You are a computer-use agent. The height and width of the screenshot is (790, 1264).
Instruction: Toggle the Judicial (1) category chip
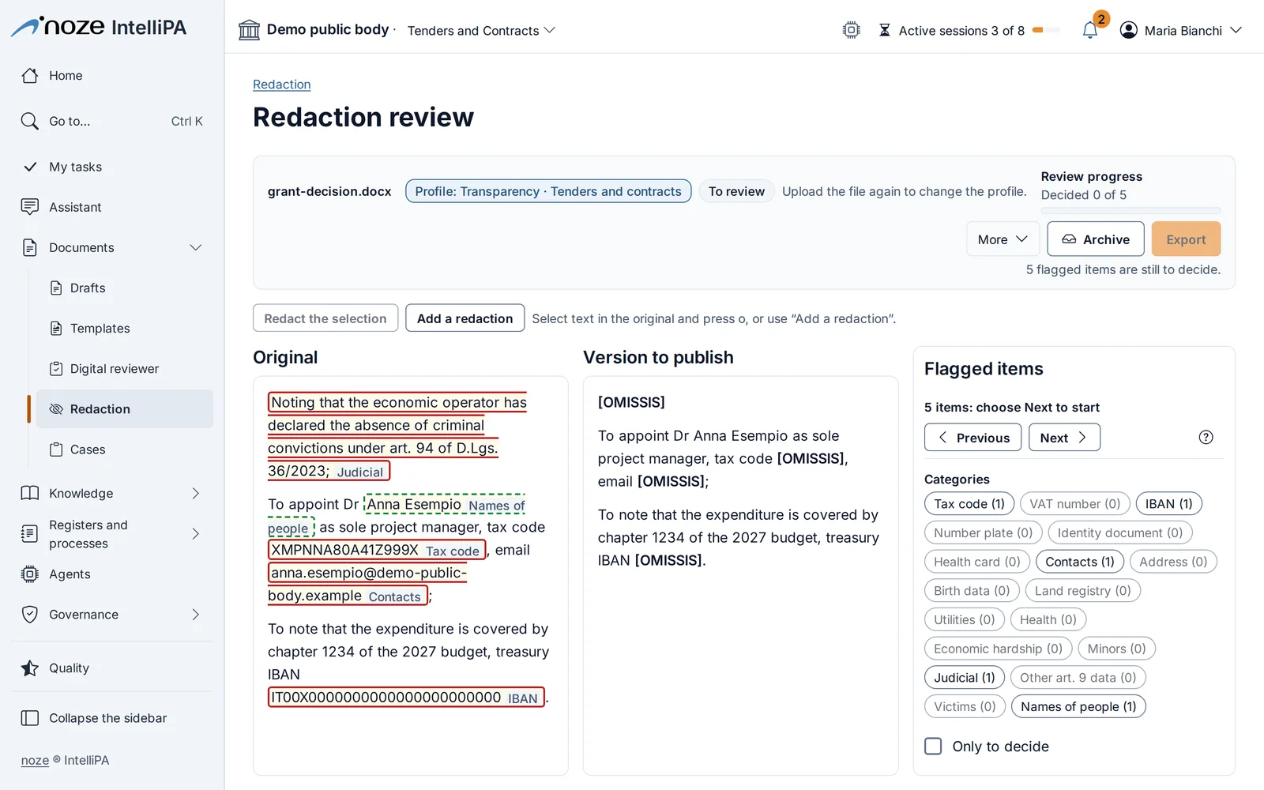[x=965, y=678]
